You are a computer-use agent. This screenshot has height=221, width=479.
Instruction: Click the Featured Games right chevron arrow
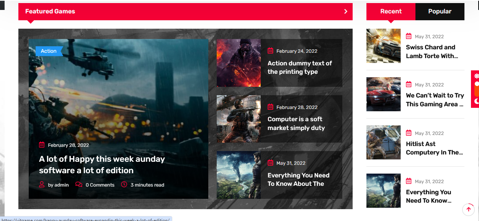pos(346,11)
